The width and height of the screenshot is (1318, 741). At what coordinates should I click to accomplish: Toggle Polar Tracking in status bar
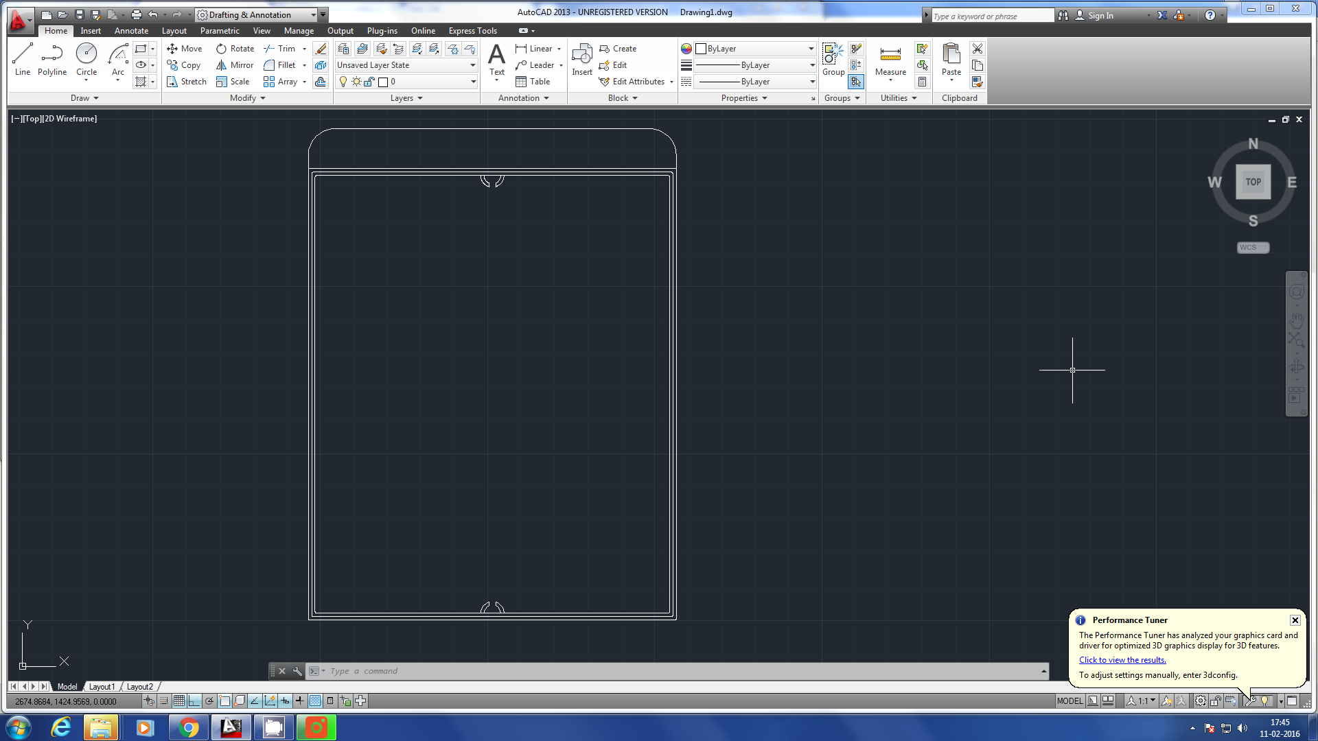point(209,701)
